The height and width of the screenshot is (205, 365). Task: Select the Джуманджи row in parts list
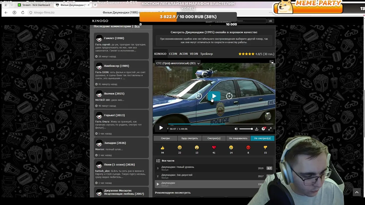pyautogui.click(x=214, y=184)
